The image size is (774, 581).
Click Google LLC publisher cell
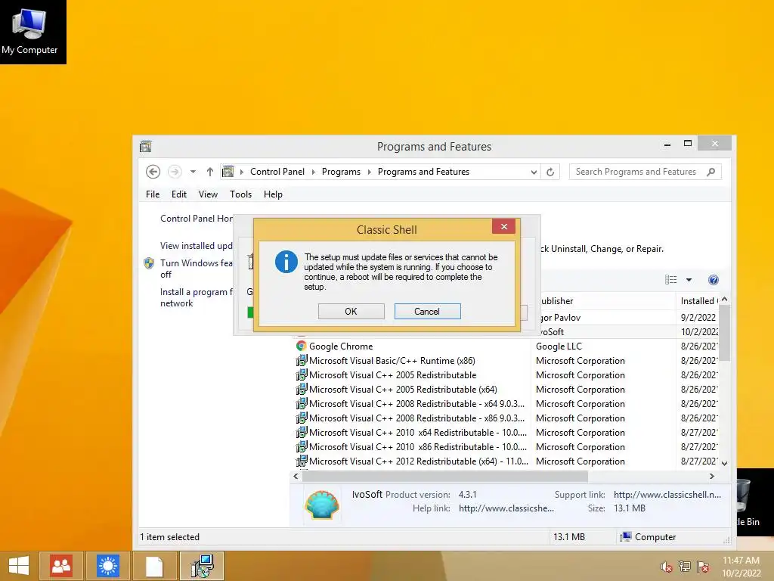[x=559, y=346]
